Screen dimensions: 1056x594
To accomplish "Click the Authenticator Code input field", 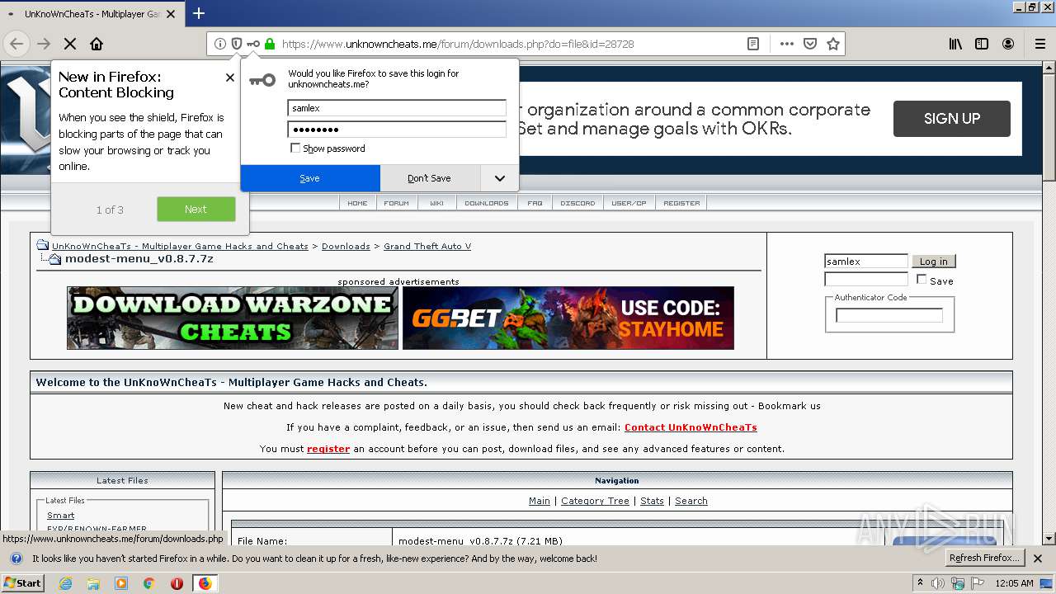I will click(x=889, y=315).
